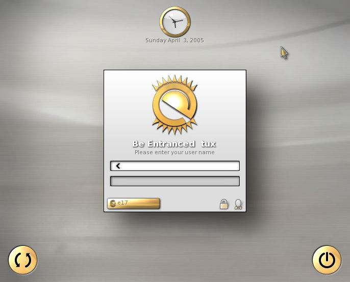Viewport: 350px width, 282px height.
Task: Open the e17 session selector
Action: pyautogui.click(x=134, y=204)
